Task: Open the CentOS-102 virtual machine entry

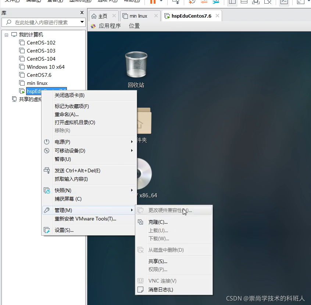Action: (41, 43)
